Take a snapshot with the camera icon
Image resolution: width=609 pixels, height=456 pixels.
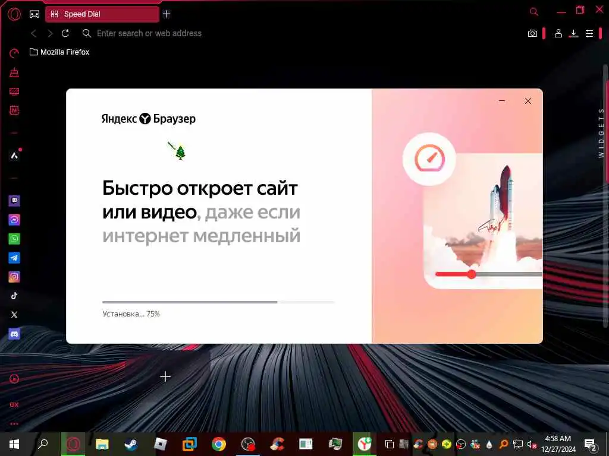(x=532, y=33)
